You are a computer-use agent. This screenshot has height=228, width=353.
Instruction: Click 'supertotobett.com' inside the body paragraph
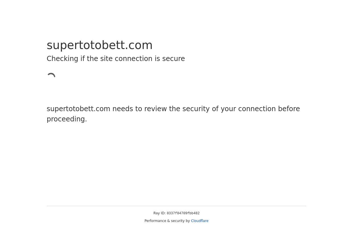tap(78, 109)
